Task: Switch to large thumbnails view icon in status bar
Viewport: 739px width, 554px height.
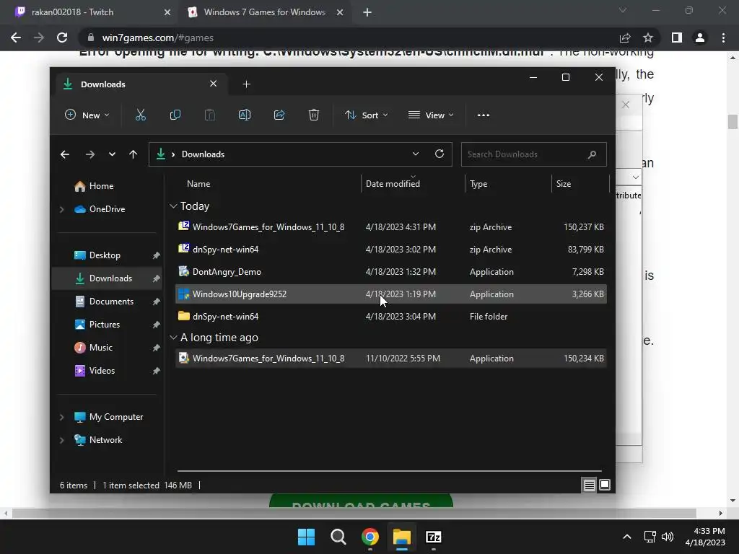Action: 605,485
